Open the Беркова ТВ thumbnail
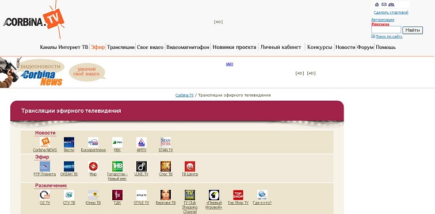 (166, 195)
